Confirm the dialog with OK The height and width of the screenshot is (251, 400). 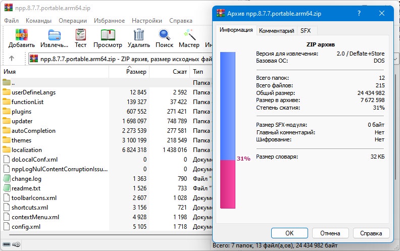point(289,233)
